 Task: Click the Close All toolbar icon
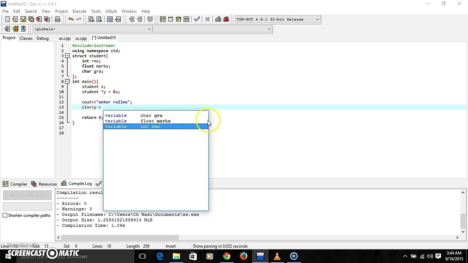(47, 19)
